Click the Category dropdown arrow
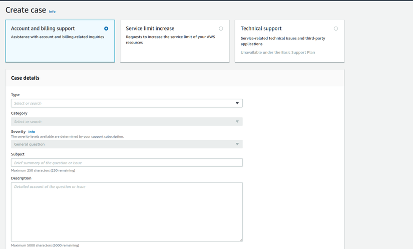Viewport: 413px width, 249px height. 237,121
